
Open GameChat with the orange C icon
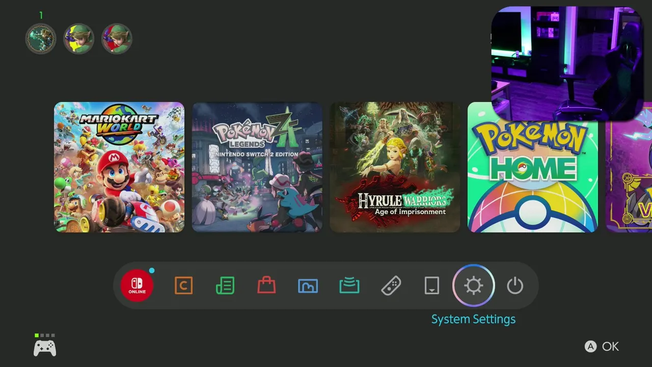point(183,285)
